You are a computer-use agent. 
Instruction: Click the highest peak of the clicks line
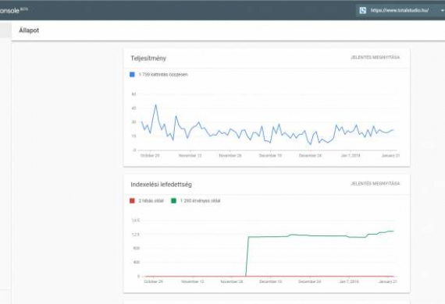coord(155,105)
